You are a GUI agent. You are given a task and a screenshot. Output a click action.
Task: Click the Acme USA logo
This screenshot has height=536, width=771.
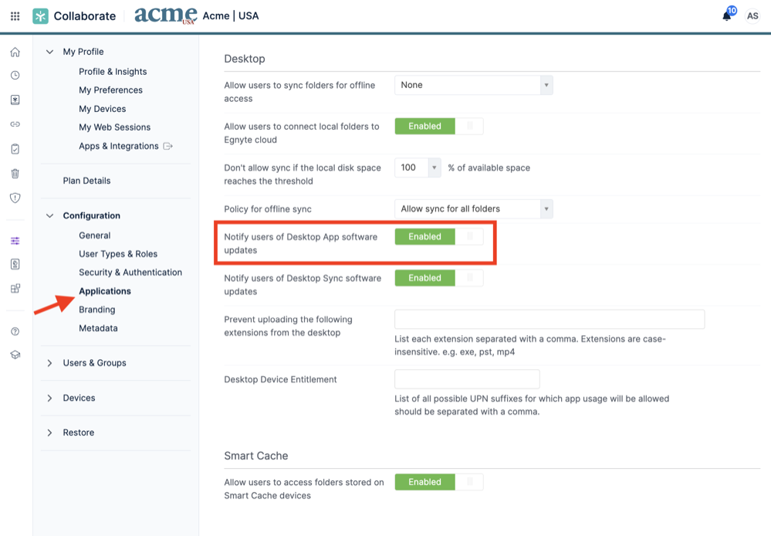coord(166,15)
